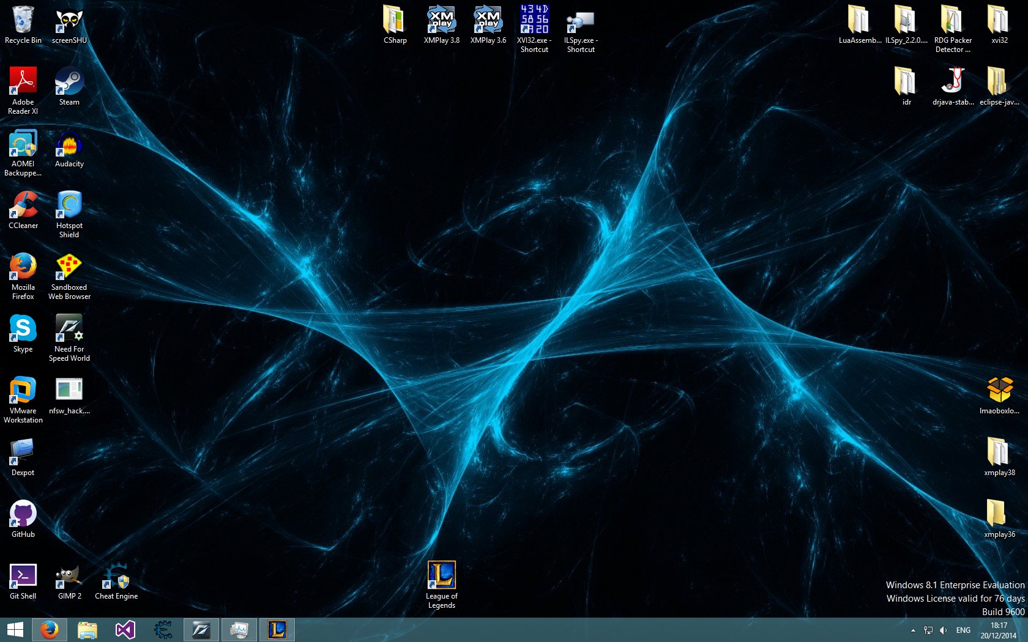Show hidden system tray icons

[x=913, y=630]
